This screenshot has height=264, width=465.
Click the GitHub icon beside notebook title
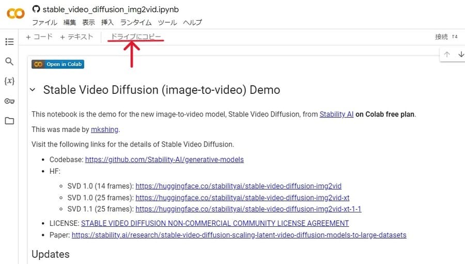[36, 9]
